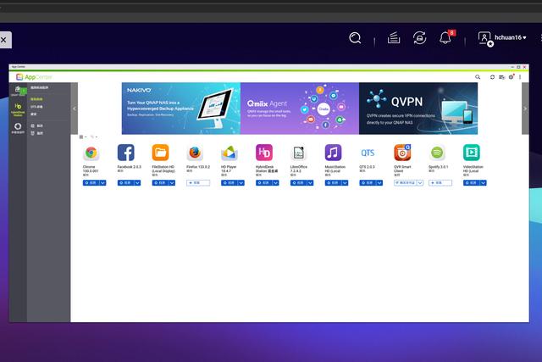This screenshot has width=542, height=362.
Task: Expand QTS button dropdown arrow
Action: point(379,183)
